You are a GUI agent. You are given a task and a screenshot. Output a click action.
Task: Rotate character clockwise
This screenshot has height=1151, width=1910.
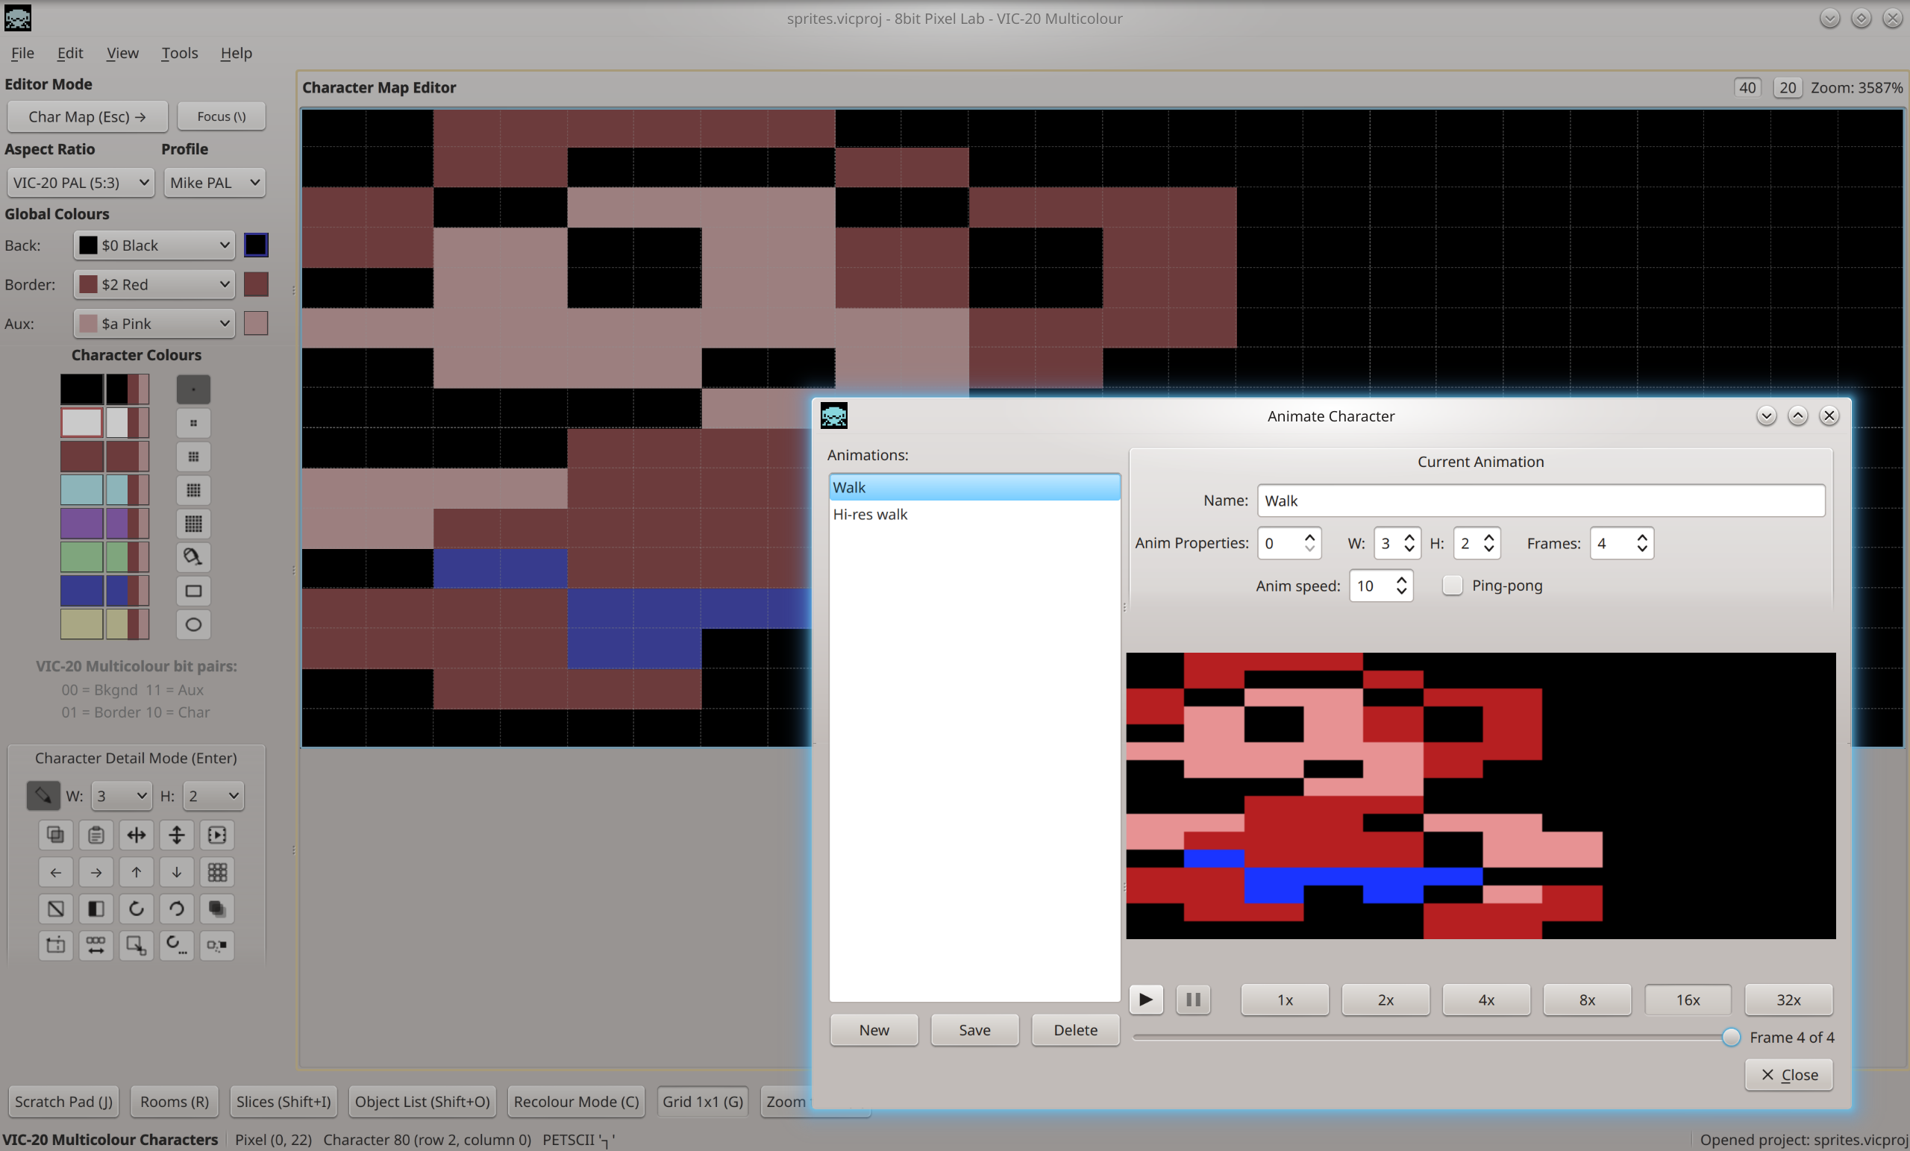click(137, 909)
